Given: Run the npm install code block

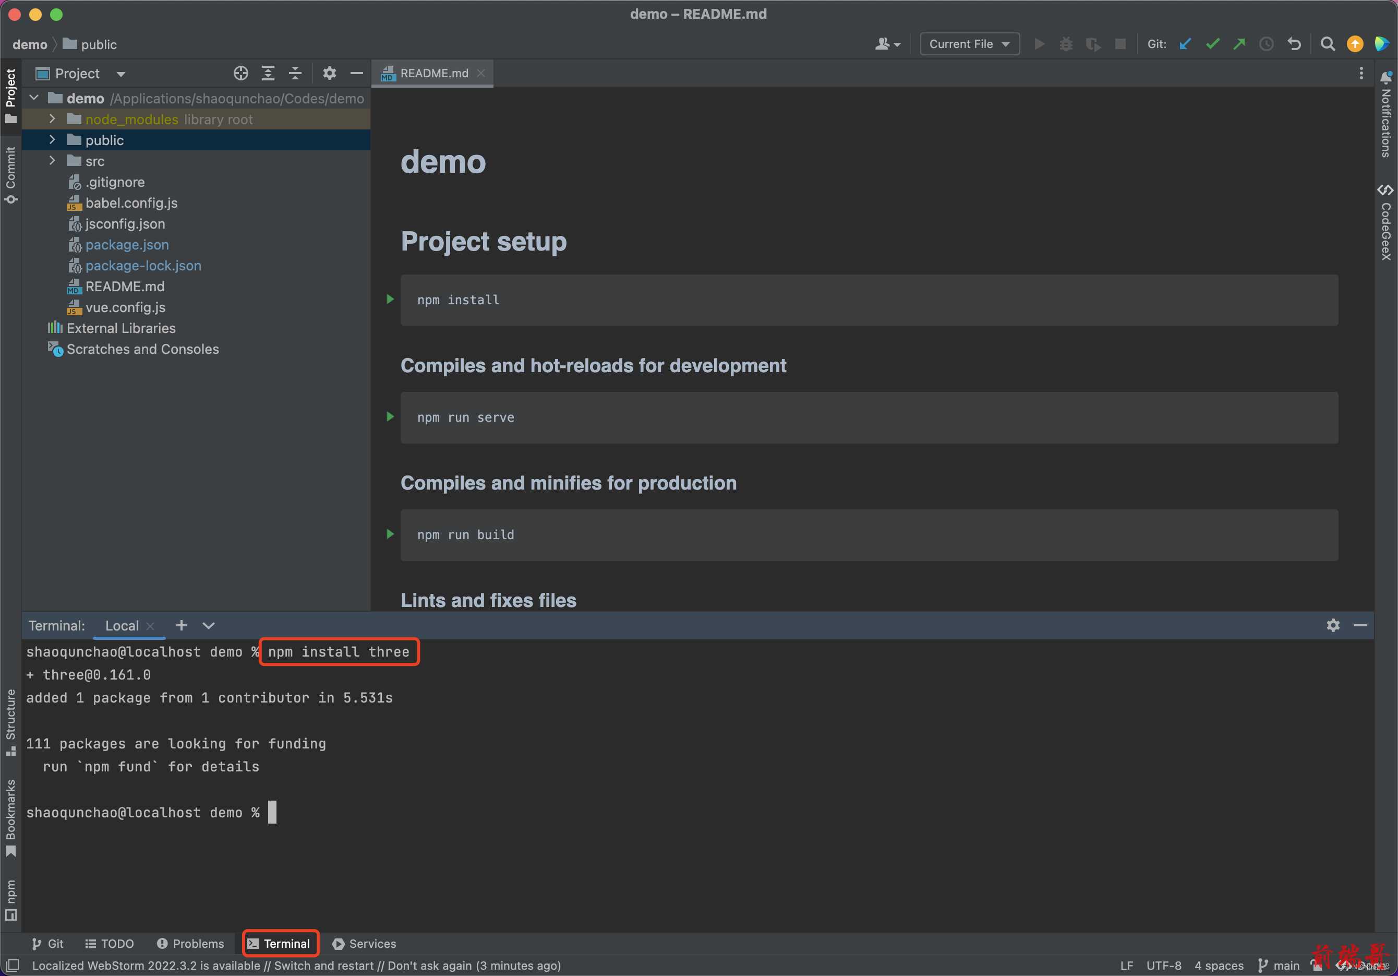Looking at the screenshot, I should pos(390,299).
